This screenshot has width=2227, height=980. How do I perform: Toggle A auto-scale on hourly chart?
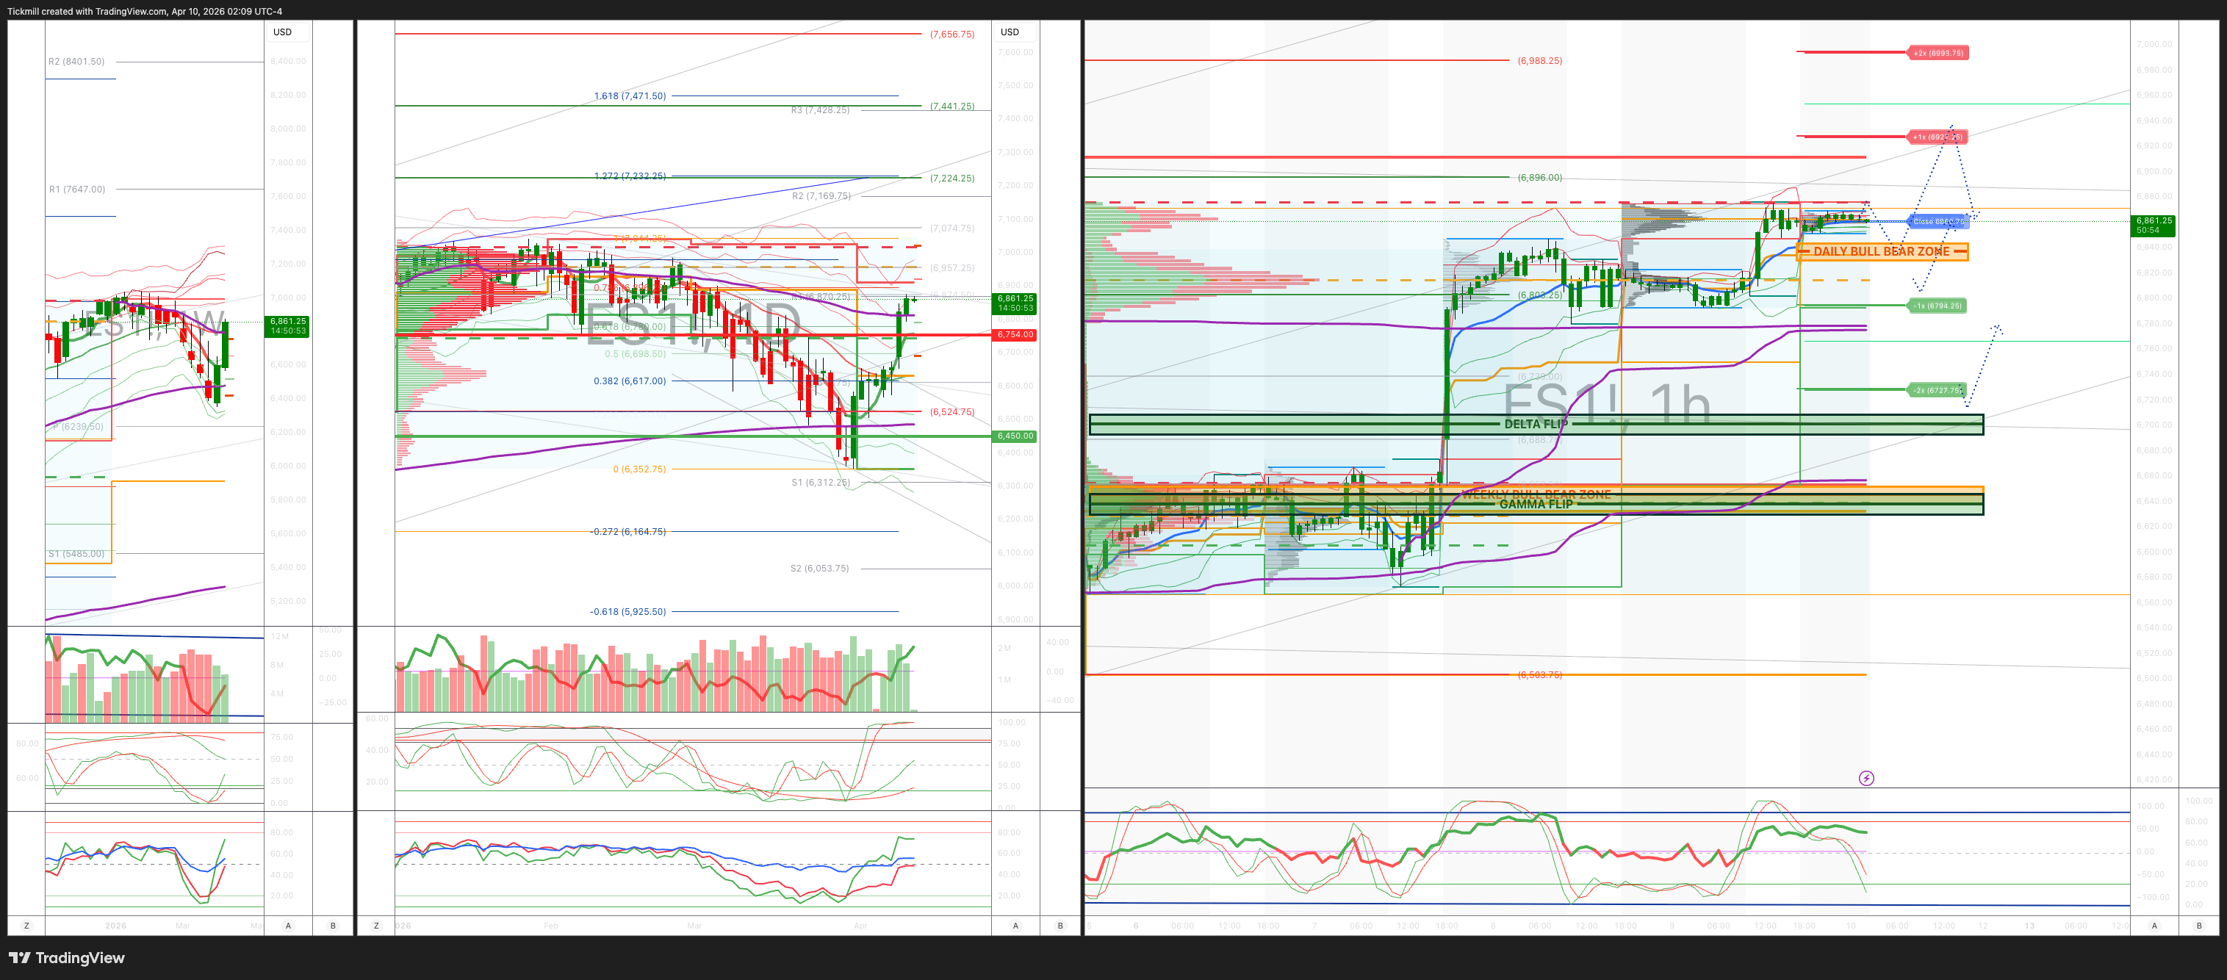(x=2154, y=926)
